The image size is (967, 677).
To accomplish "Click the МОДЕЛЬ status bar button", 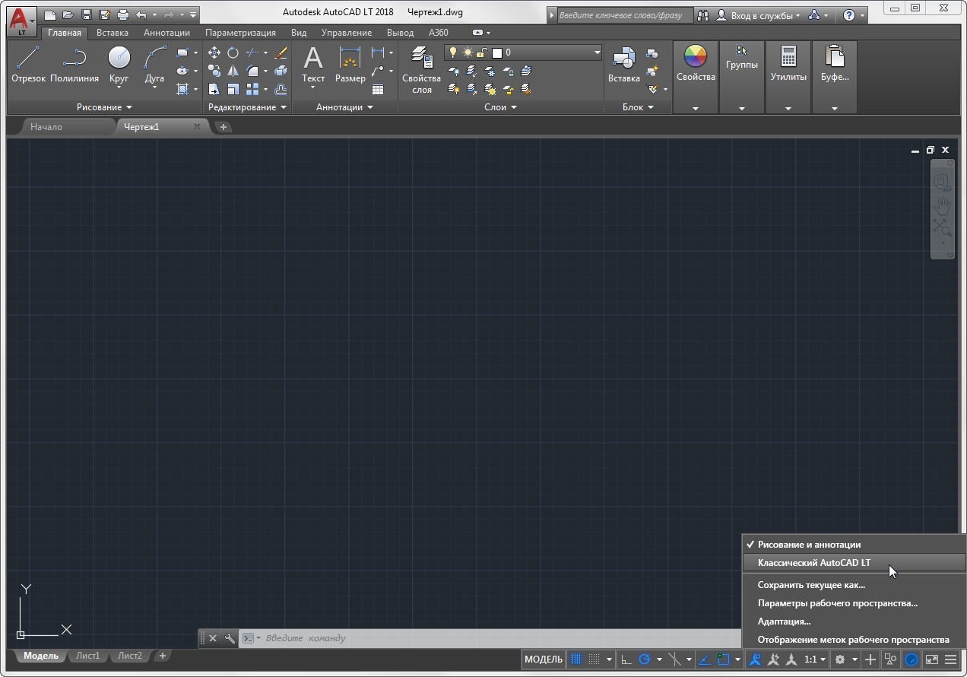I will 544,660.
